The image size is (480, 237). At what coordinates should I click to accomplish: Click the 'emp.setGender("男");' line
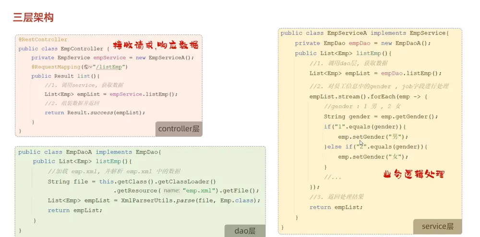click(x=373, y=137)
